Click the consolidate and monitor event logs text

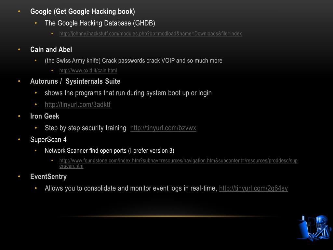(x=131, y=188)
